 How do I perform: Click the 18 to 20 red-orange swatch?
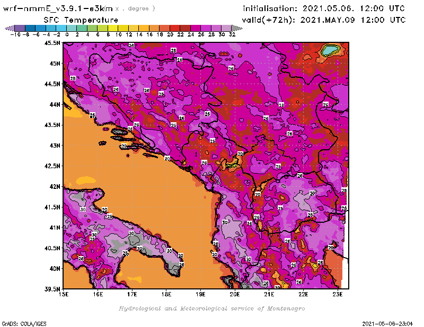coord(164,28)
